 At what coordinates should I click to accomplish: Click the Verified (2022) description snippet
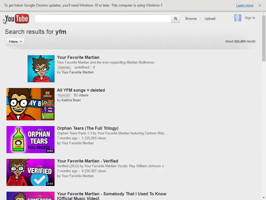pyautogui.click(x=112, y=166)
